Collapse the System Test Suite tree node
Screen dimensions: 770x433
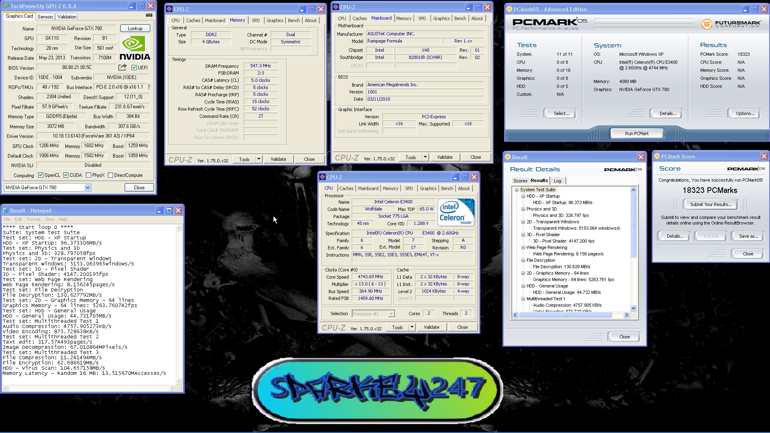click(x=517, y=190)
